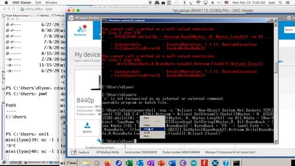
Task: Click the cmd scrollbar down arrow
Action: 276,141
